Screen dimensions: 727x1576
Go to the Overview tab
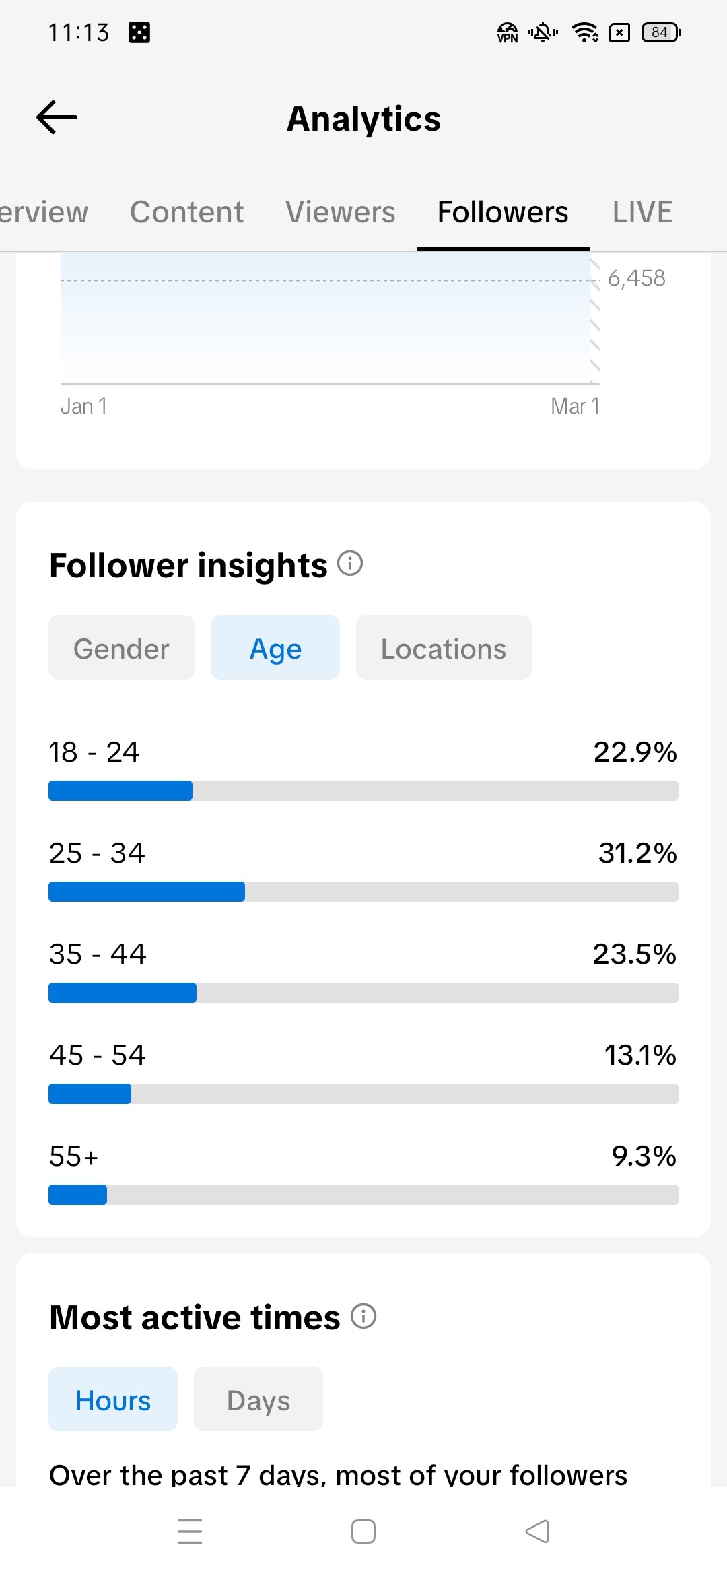pos(42,212)
